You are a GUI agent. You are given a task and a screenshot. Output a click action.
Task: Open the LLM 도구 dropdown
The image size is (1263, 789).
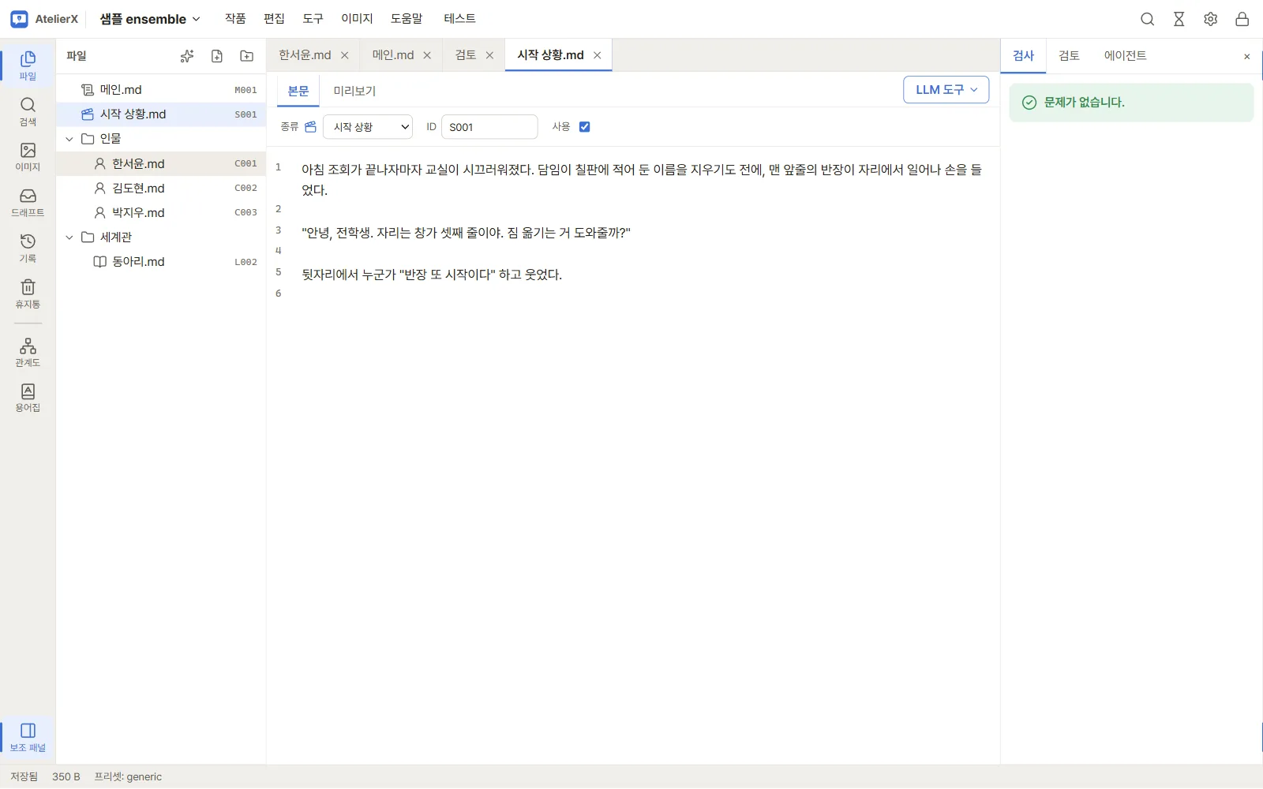coord(946,90)
